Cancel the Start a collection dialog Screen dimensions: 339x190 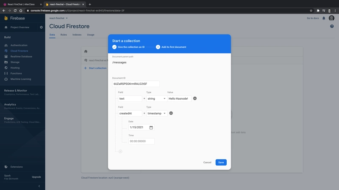point(207,163)
